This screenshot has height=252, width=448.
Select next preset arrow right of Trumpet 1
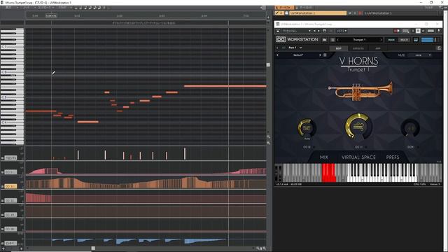click(x=381, y=40)
